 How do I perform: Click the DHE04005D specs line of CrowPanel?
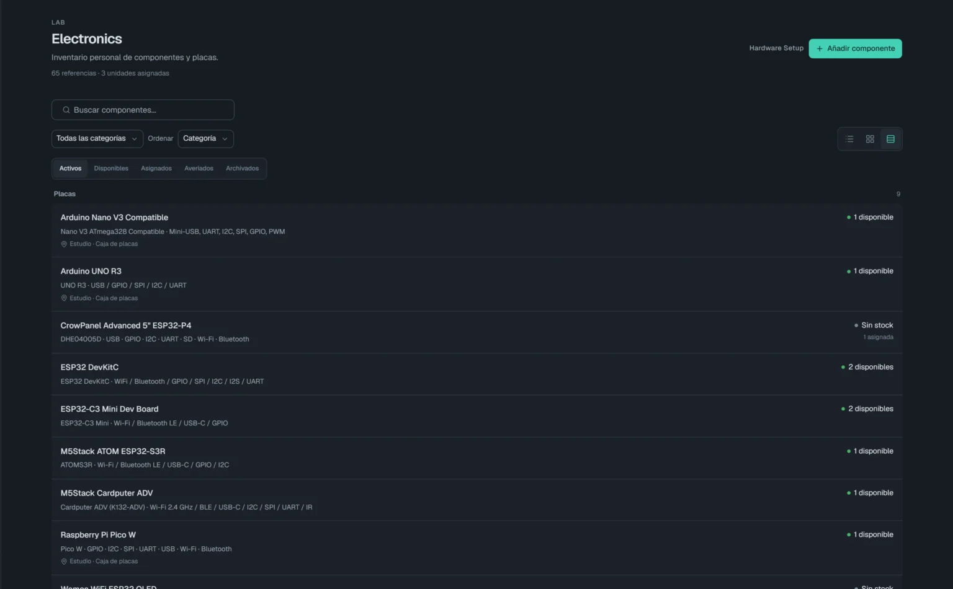[x=155, y=339]
